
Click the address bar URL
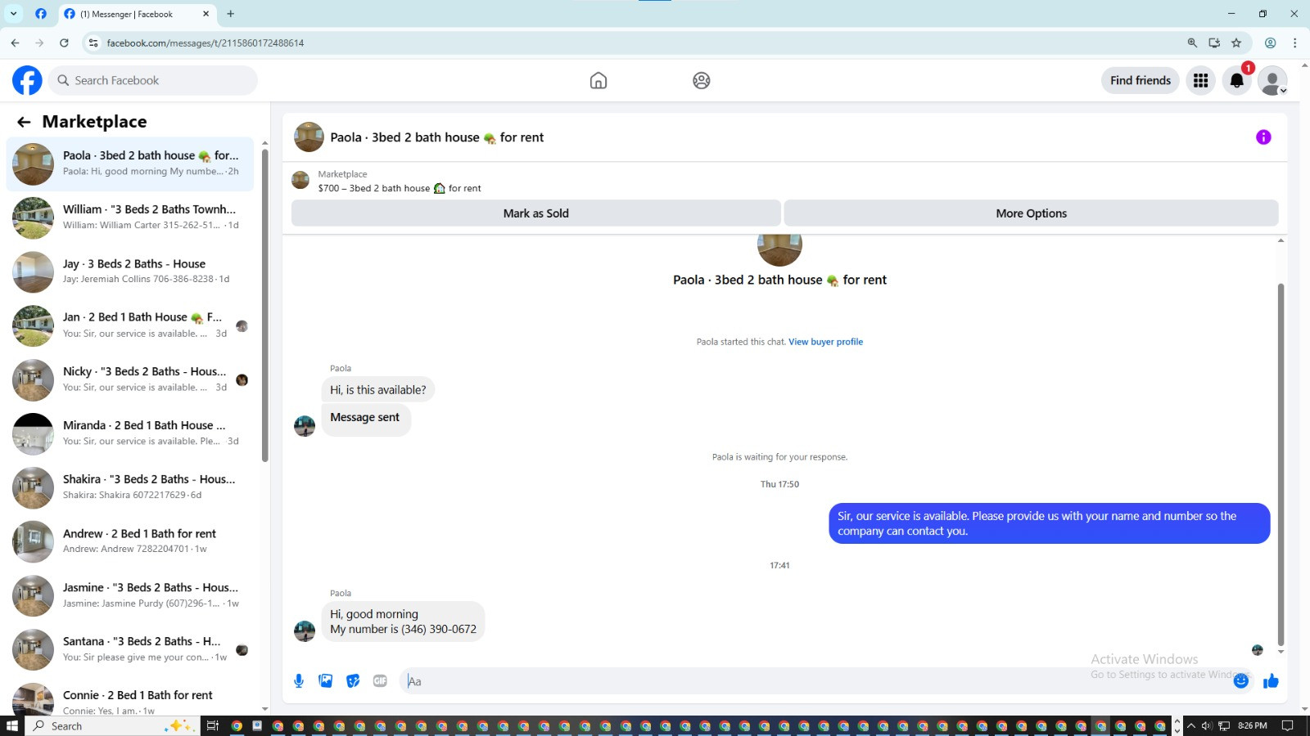(205, 43)
